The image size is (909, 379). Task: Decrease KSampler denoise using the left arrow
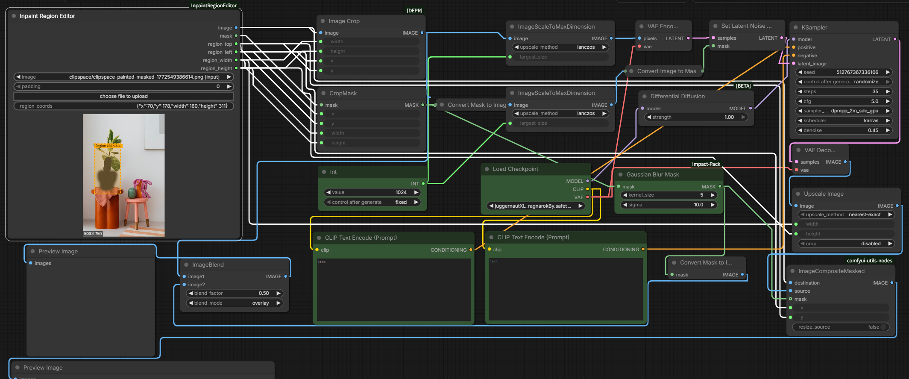pyautogui.click(x=800, y=130)
